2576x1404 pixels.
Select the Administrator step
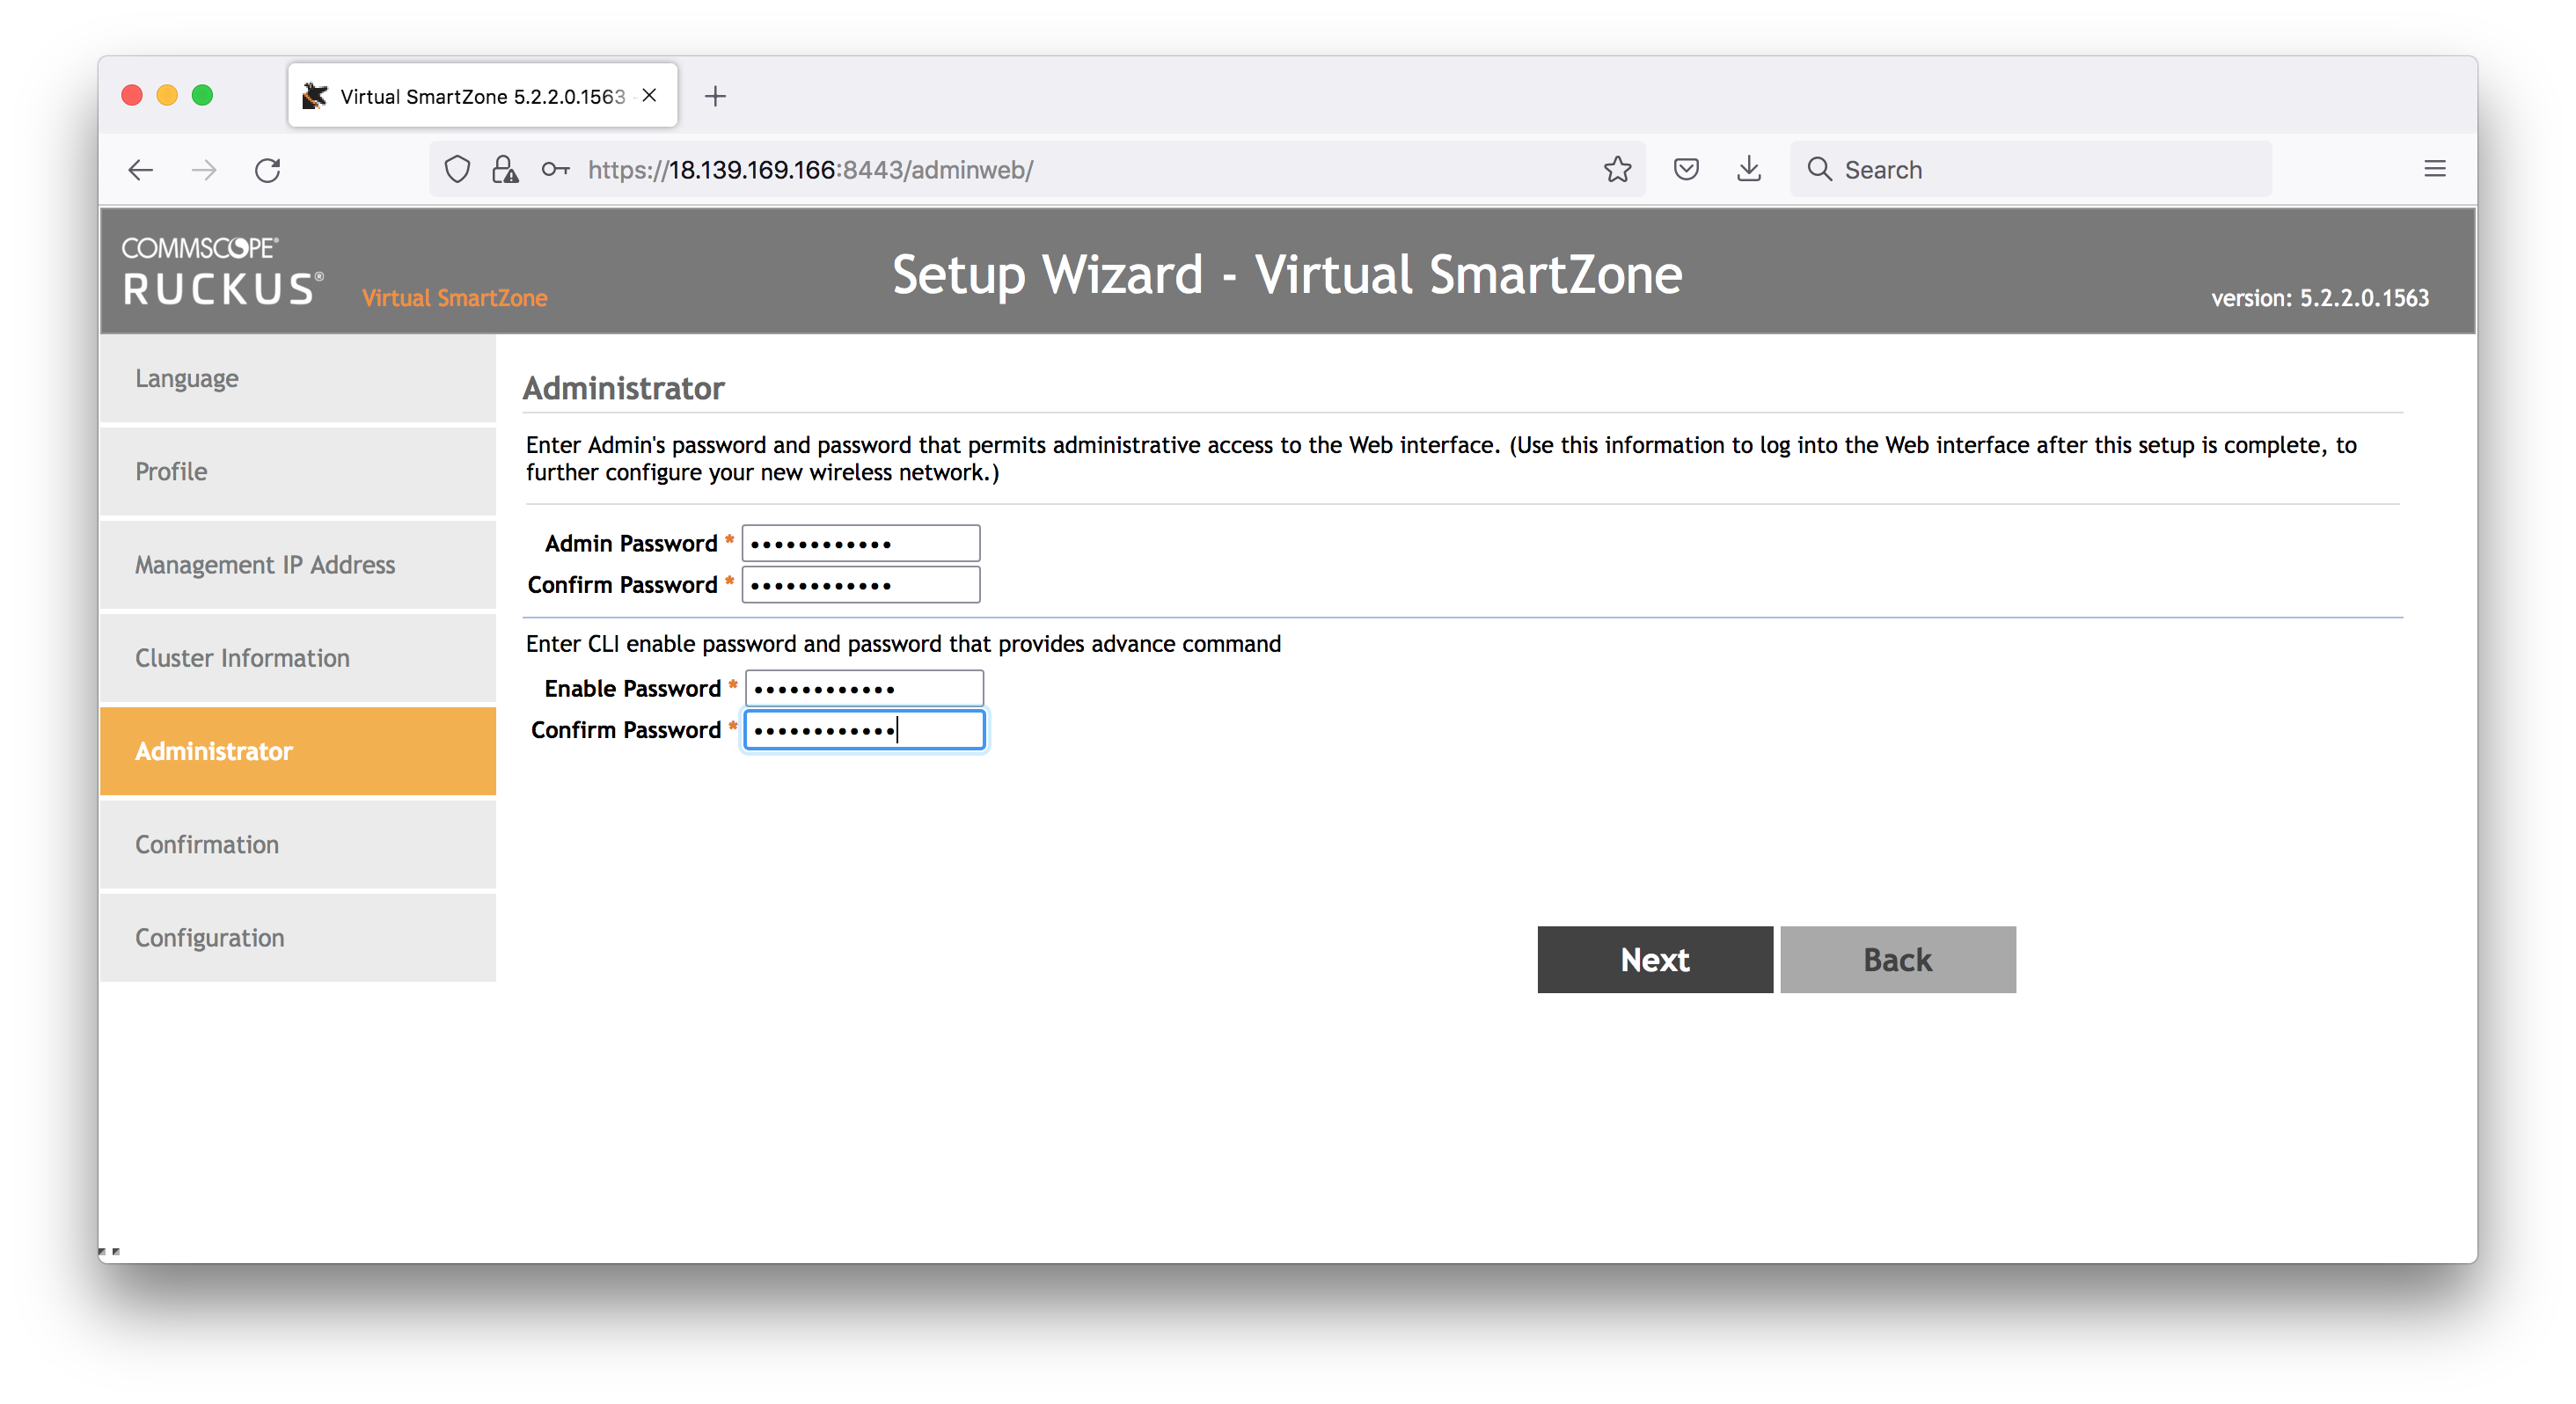[x=298, y=752]
